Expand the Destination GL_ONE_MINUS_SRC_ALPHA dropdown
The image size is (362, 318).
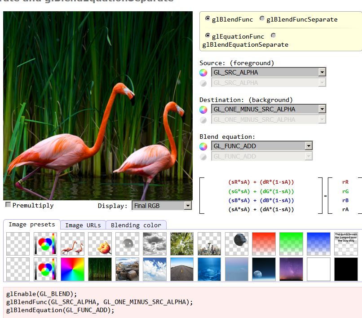click(269, 109)
